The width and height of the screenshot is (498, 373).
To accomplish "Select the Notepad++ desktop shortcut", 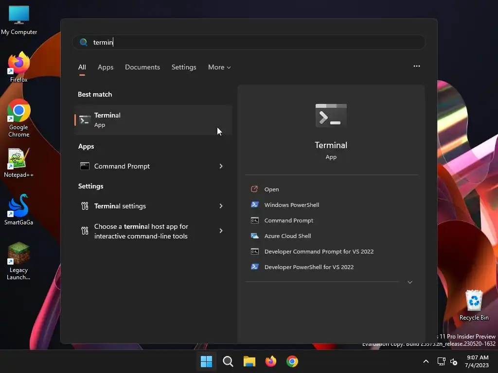I will click(19, 163).
